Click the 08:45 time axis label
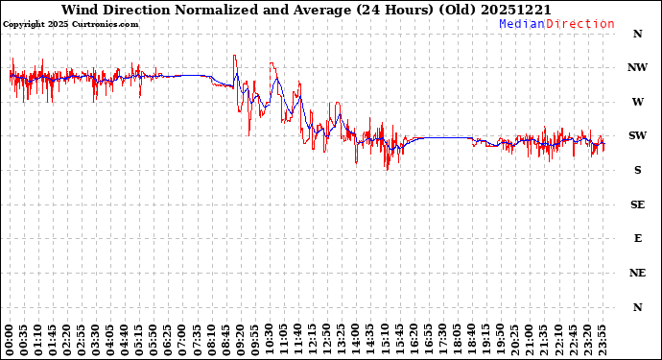 coord(225,340)
